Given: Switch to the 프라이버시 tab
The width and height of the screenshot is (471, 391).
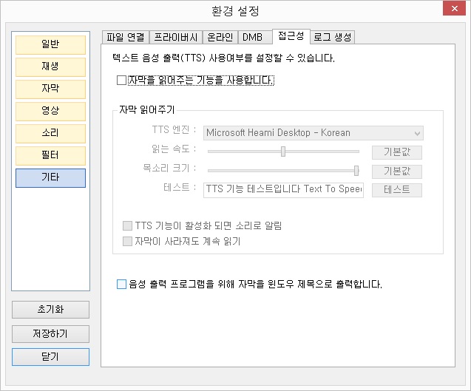Looking at the screenshot, I should click(176, 37).
